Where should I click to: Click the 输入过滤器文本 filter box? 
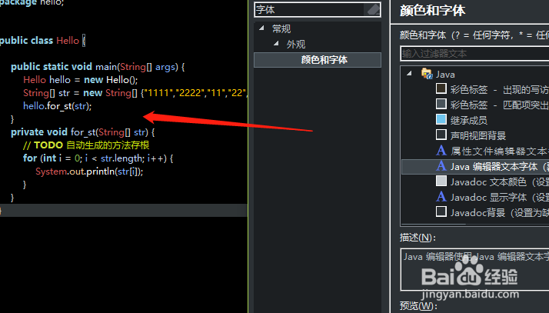click(x=474, y=54)
